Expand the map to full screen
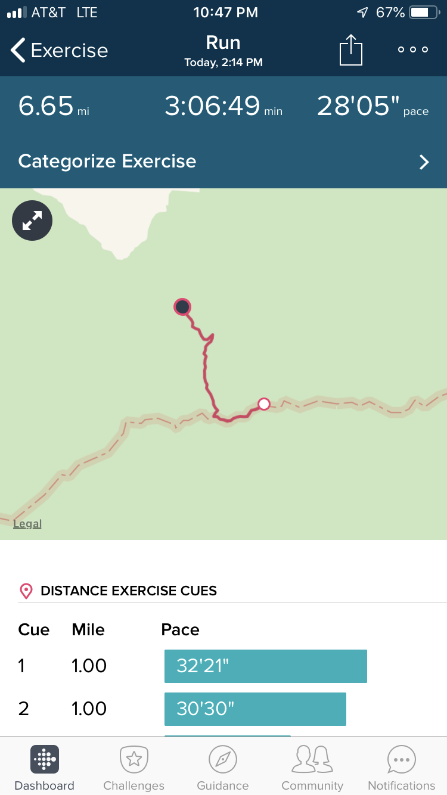This screenshot has width=447, height=795. [x=32, y=221]
